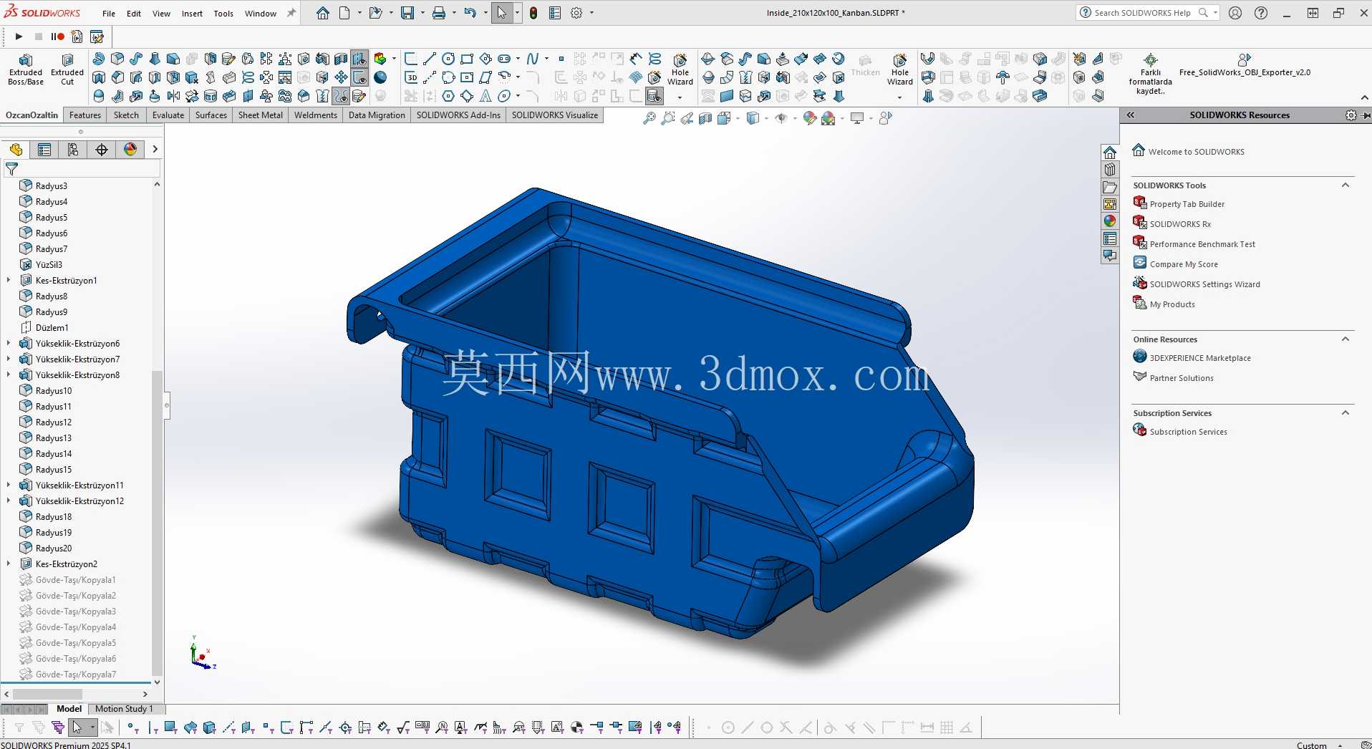This screenshot has height=749, width=1372.
Task: Open the PropertyManager tab icon
Action: (44, 149)
